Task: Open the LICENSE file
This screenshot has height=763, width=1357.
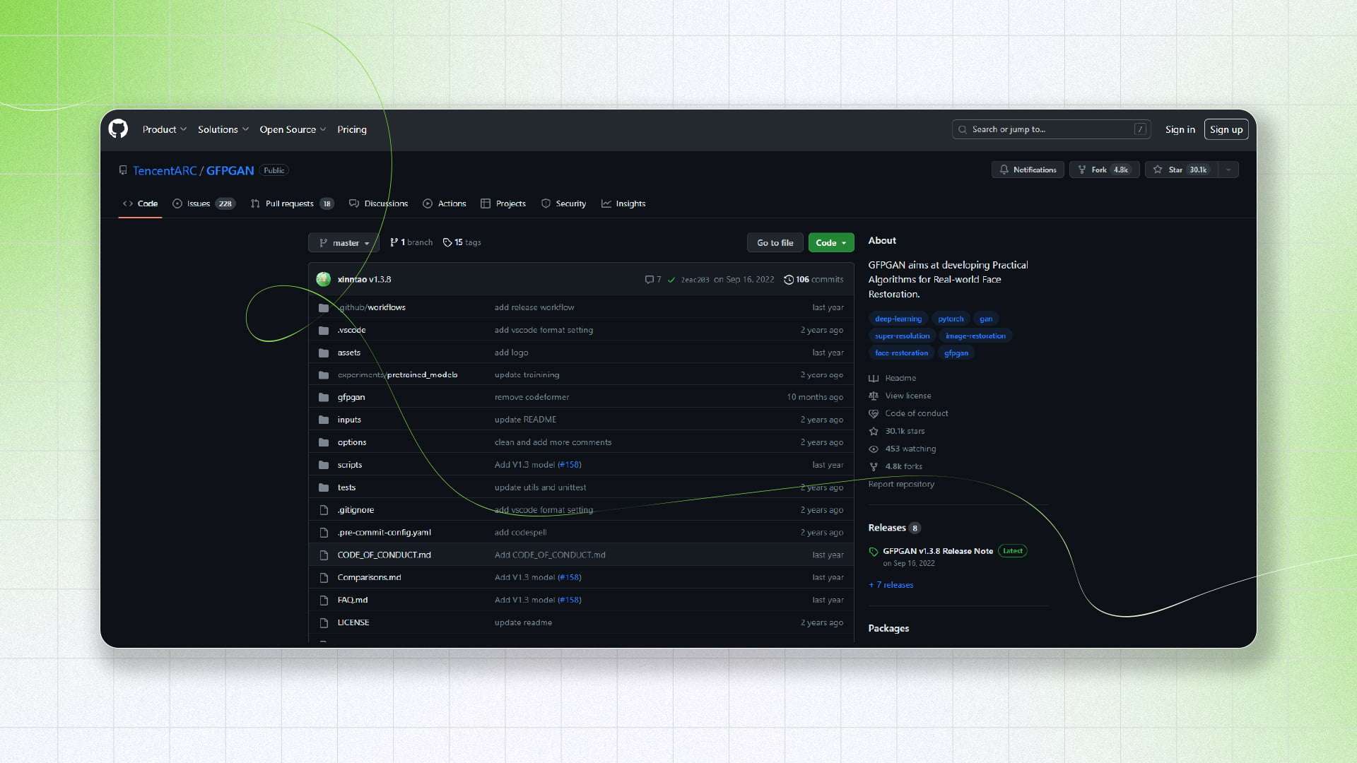Action: click(353, 622)
